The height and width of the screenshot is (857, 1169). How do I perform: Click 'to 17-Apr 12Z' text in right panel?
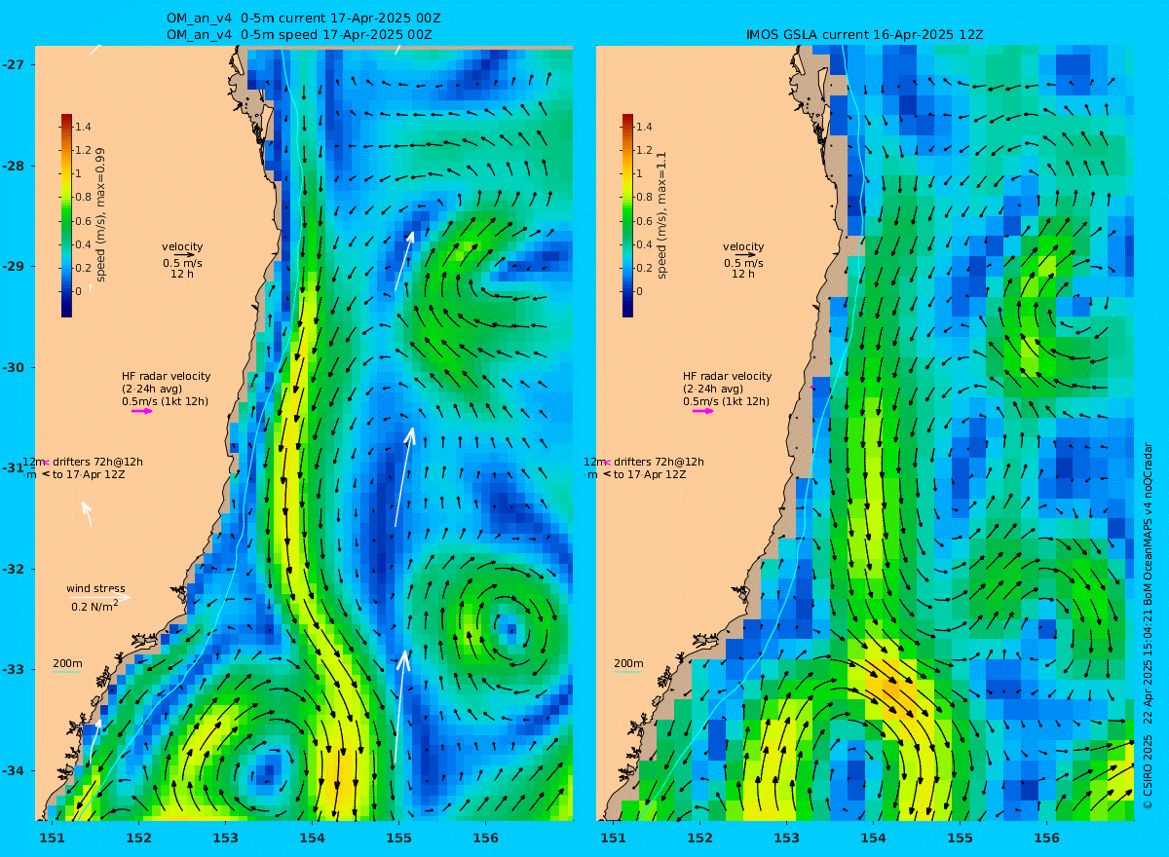650,474
